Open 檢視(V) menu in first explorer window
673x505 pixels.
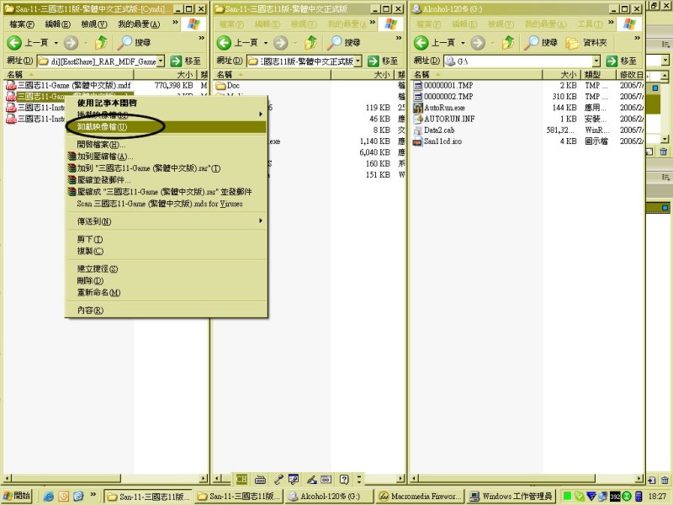[94, 24]
